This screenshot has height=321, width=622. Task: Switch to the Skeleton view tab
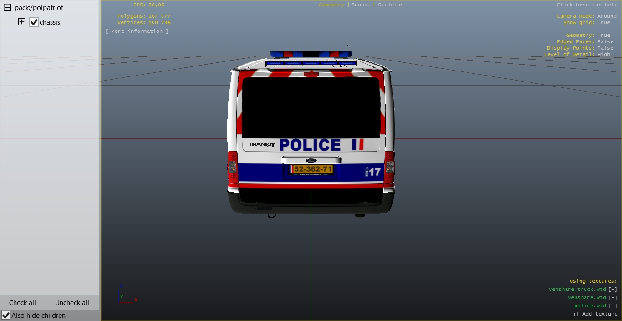[391, 5]
